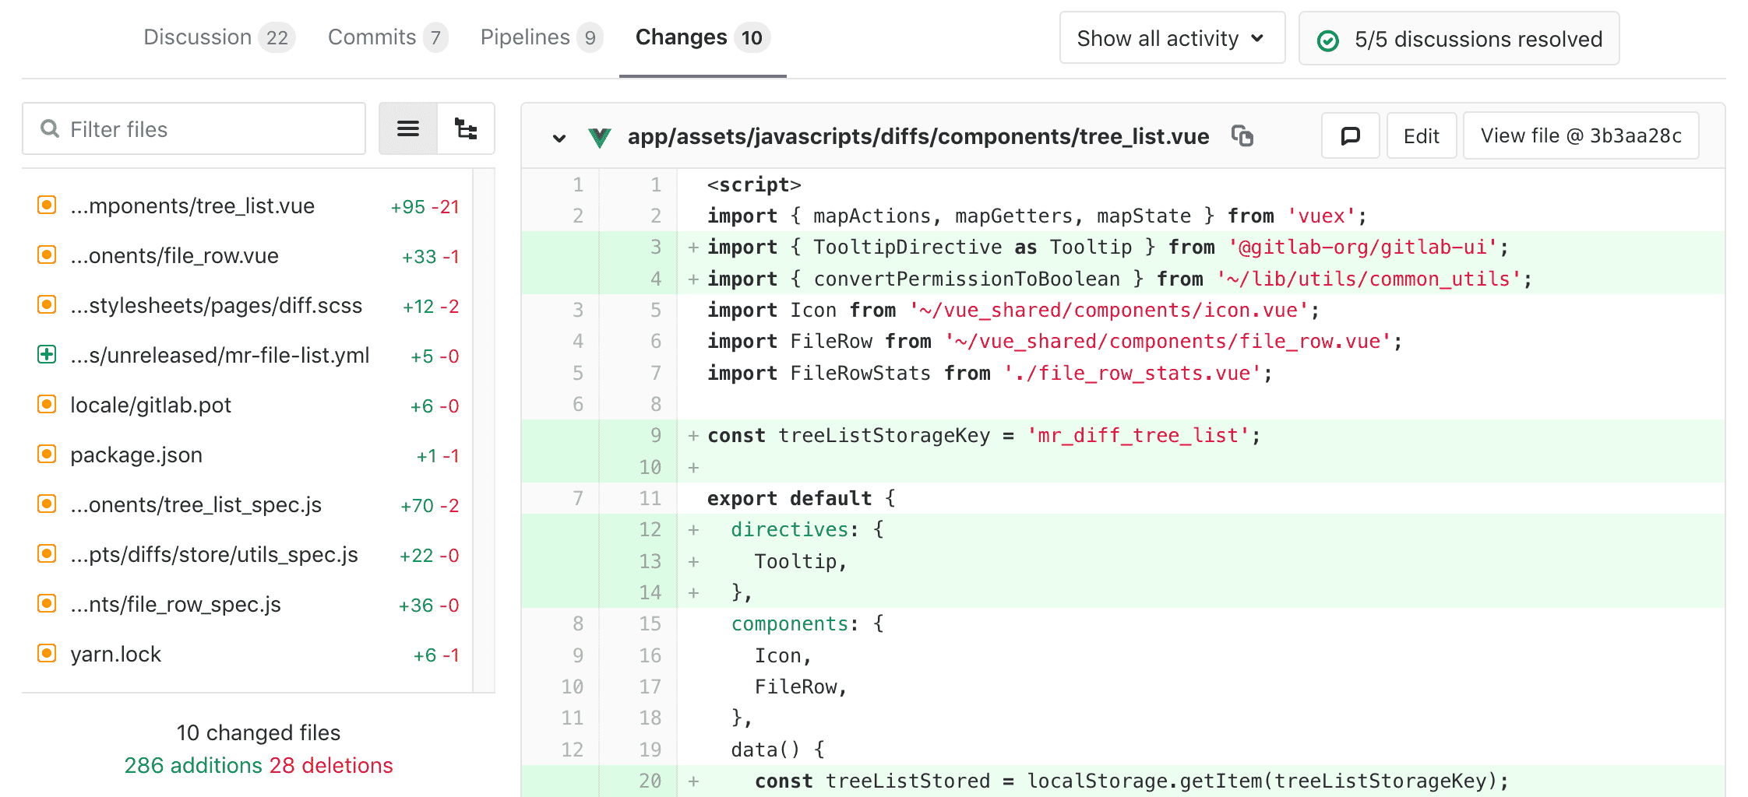
Task: Expand the Show all activity dropdown
Action: 1172,37
